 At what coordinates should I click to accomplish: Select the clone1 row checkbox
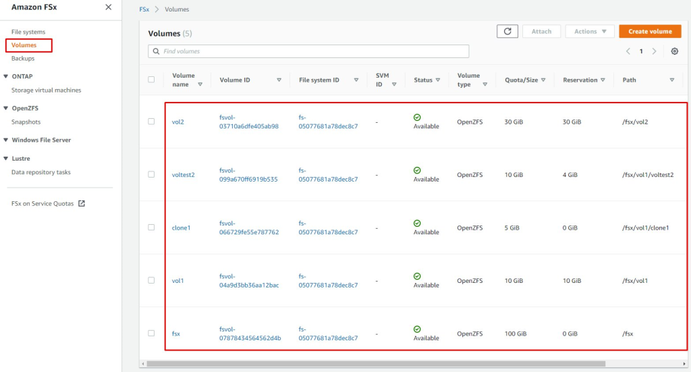(151, 227)
